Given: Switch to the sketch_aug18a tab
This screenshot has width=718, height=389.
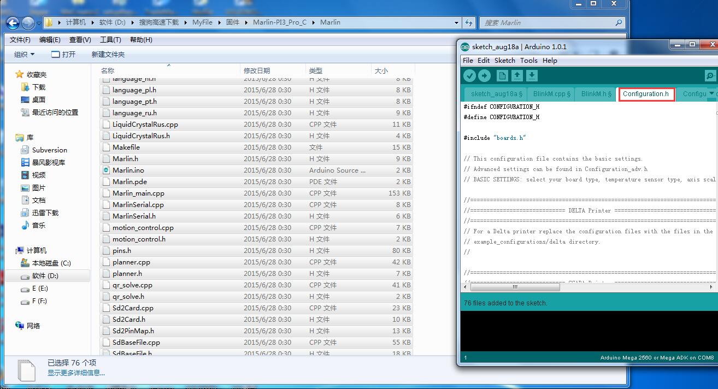Looking at the screenshot, I should click(x=497, y=94).
